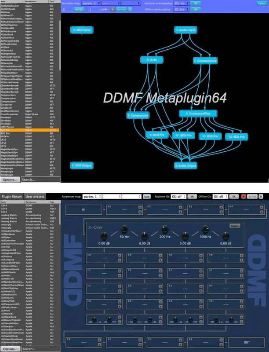Image resolution: width=269 pixels, height=352 pixels.
Task: Click the X button in slot 2:1
Action: click(x=160, y=271)
